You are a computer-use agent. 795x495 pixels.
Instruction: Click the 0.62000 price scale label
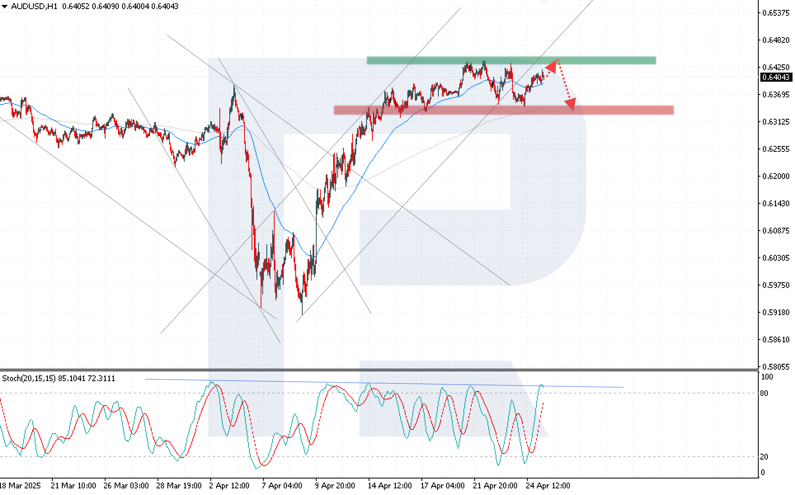776,176
